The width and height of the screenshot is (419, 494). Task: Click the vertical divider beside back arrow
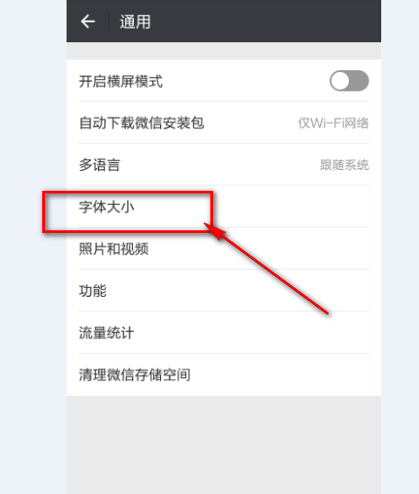109,21
